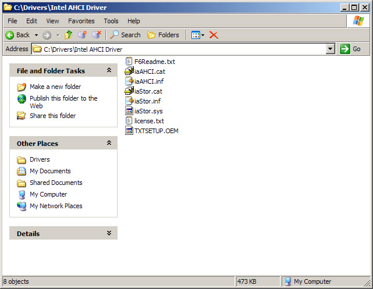
Task: Click the iaStor.cat file name
Action: click(148, 91)
